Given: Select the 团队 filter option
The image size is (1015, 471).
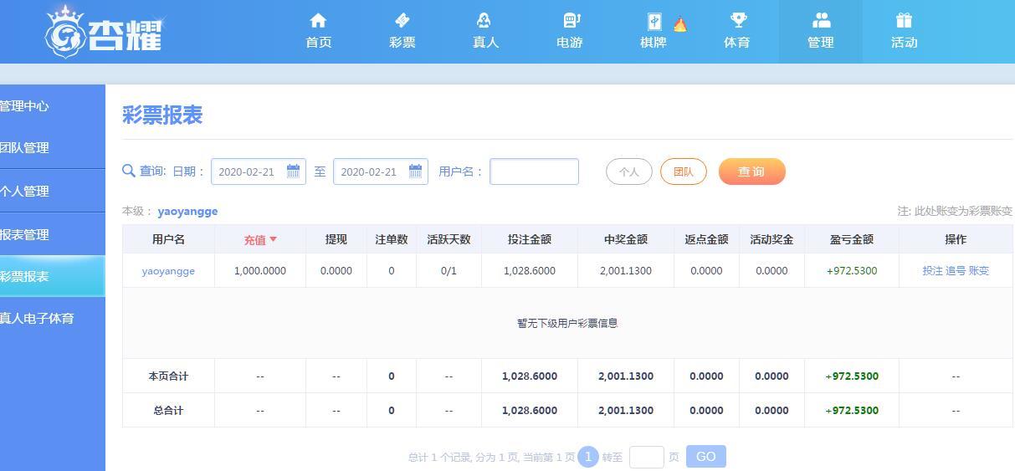Looking at the screenshot, I should [683, 172].
